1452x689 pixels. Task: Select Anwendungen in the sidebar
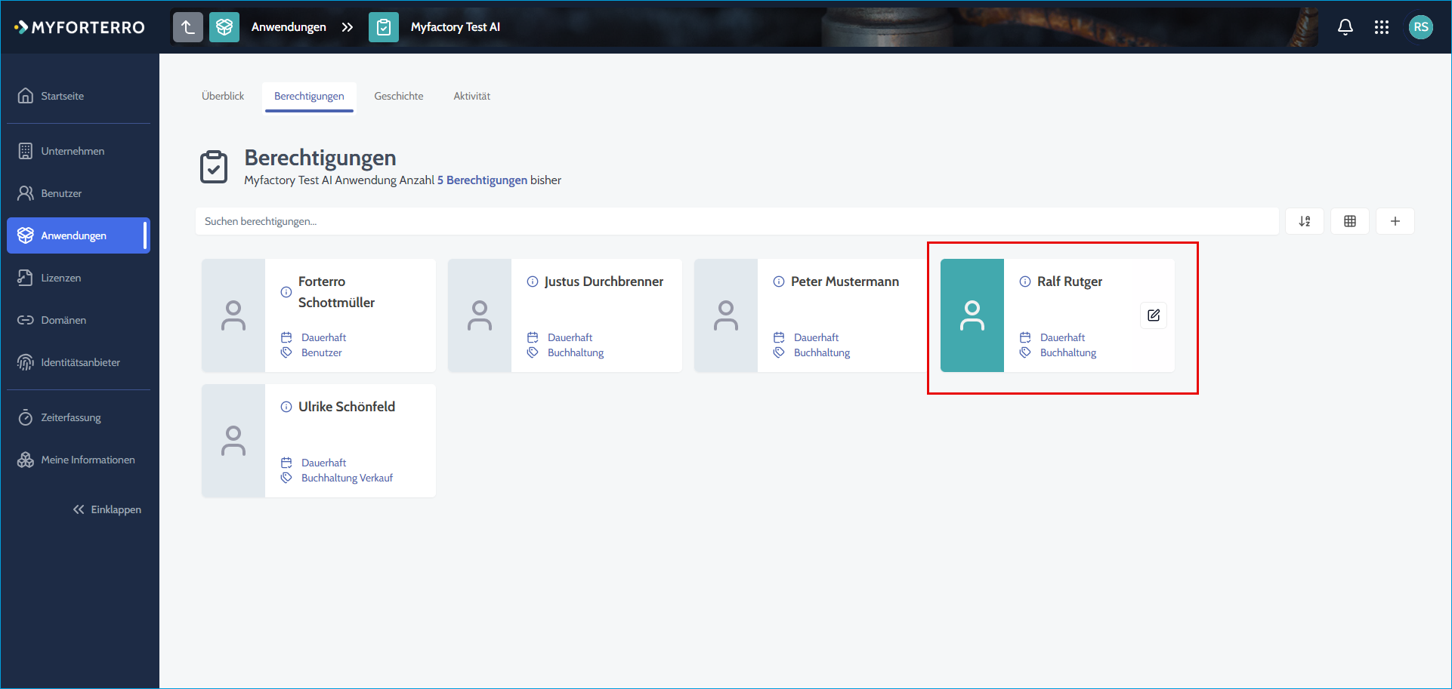79,235
